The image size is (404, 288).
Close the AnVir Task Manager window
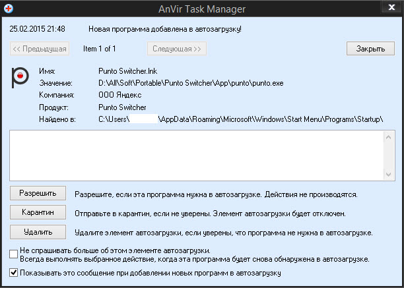[388, 8]
